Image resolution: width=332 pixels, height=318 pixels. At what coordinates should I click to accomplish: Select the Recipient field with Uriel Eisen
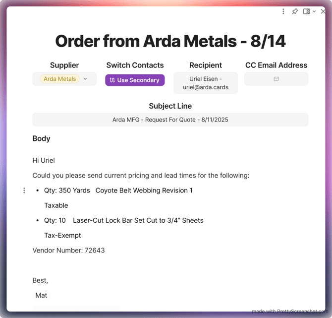pyautogui.click(x=205, y=83)
